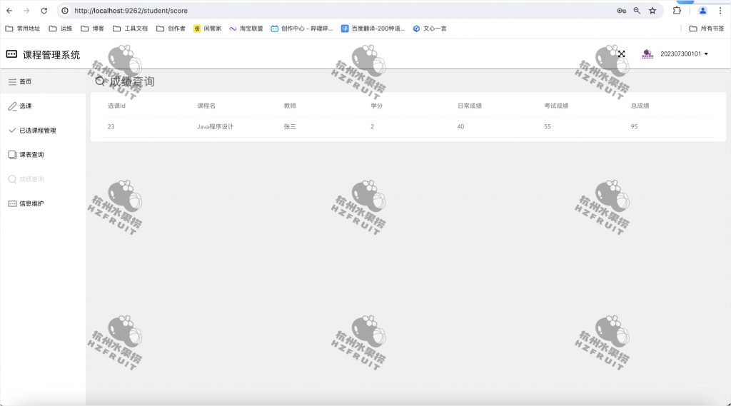Bookmark this page with star icon
This screenshot has width=731, height=406.
(652, 11)
